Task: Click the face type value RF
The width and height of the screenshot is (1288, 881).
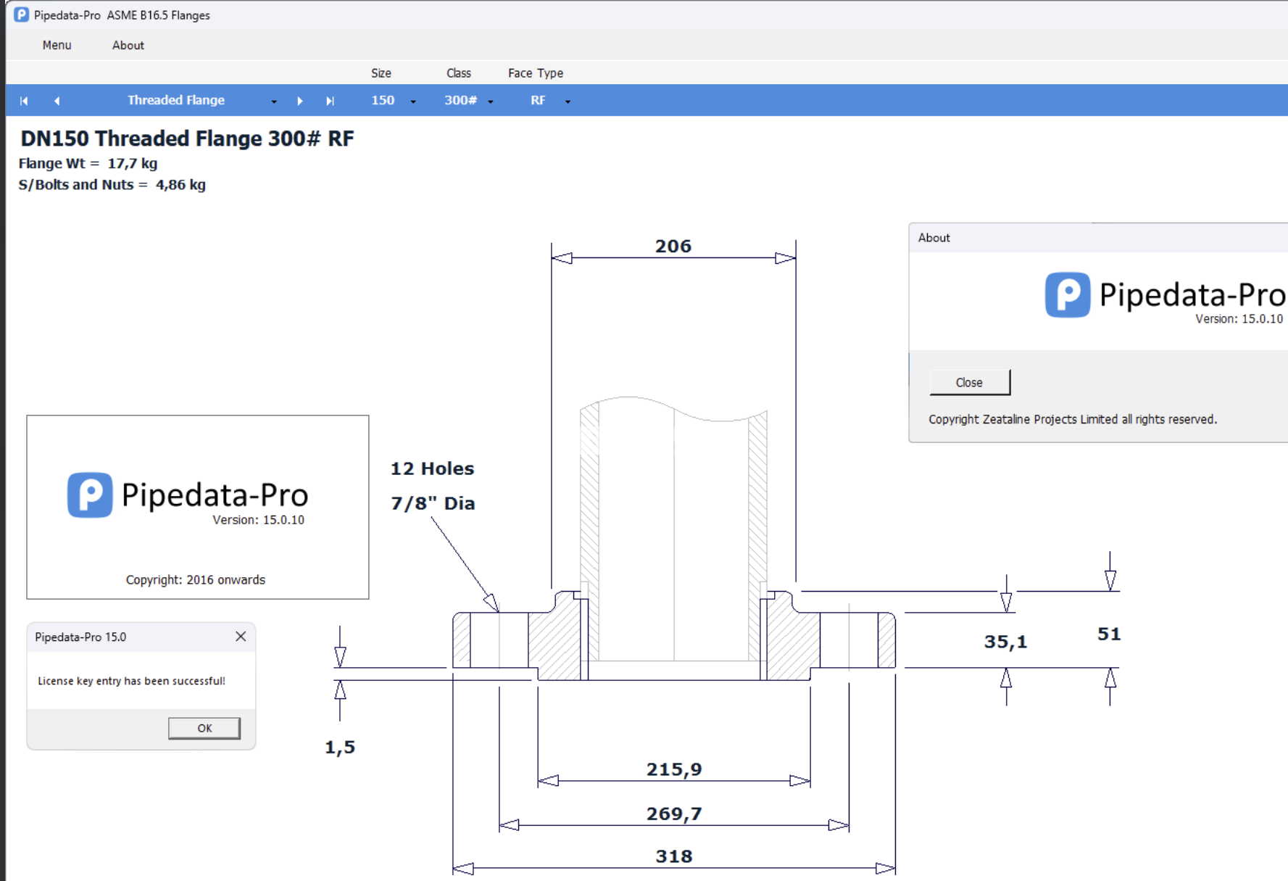Action: pos(538,100)
